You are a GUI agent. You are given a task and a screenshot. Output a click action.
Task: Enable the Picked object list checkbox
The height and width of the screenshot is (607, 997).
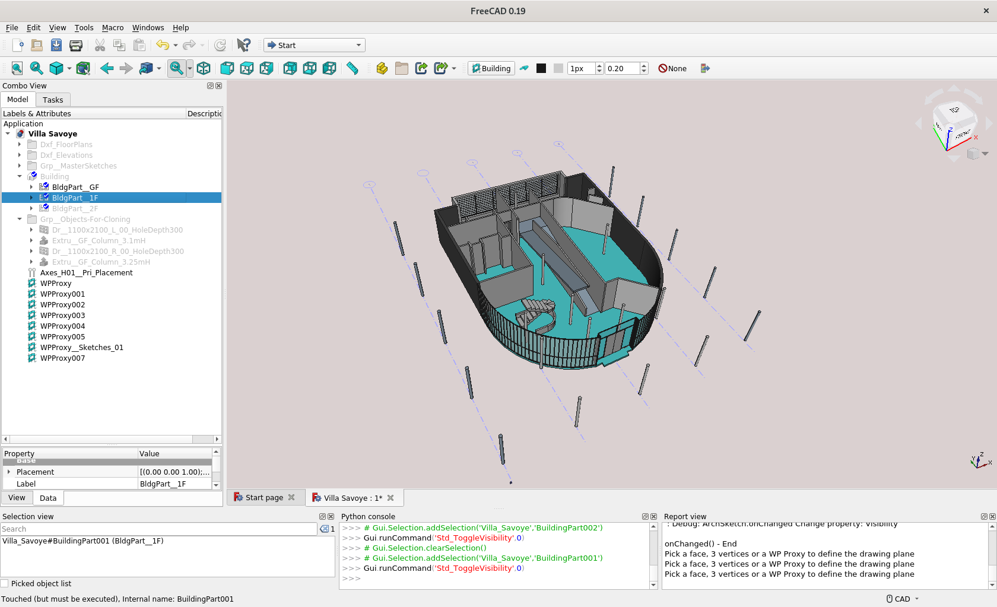[5, 584]
